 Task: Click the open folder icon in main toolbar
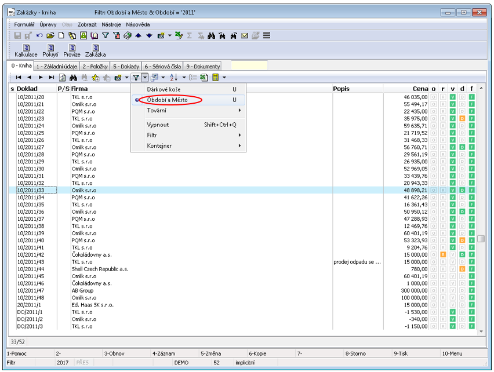coord(50,35)
